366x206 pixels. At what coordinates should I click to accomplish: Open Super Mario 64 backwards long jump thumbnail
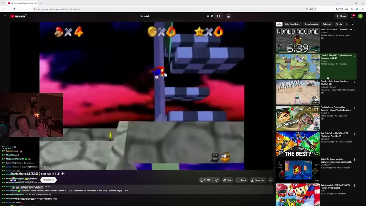(x=297, y=170)
